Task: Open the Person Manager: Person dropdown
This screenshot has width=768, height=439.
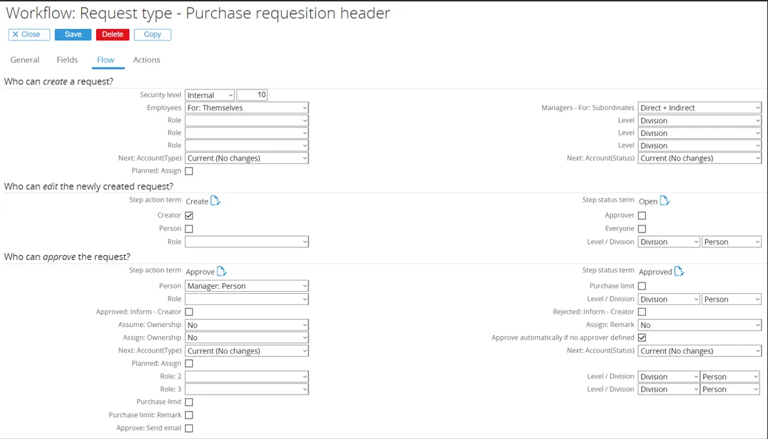Action: 246,286
